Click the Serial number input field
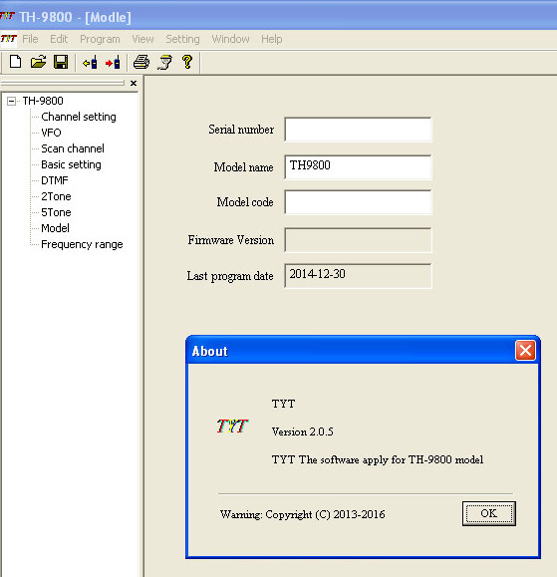This screenshot has height=577, width=557. point(358,130)
